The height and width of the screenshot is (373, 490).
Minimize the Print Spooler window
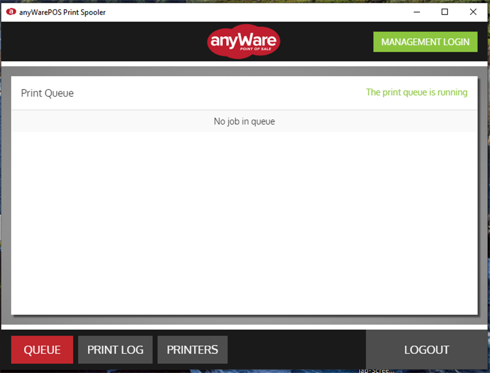click(x=416, y=11)
